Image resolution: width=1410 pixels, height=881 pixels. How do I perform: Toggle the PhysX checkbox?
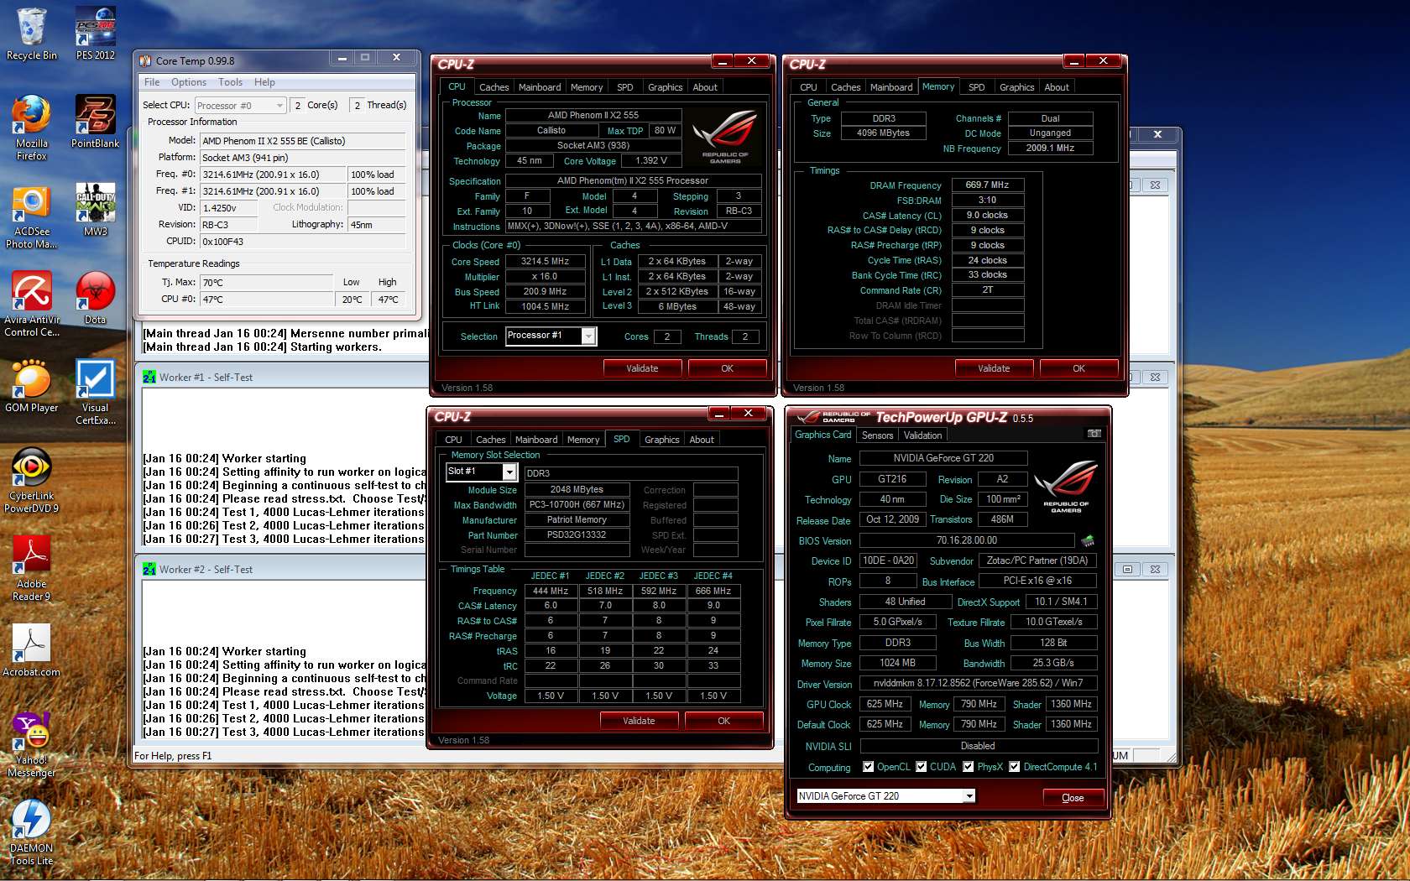click(x=969, y=766)
